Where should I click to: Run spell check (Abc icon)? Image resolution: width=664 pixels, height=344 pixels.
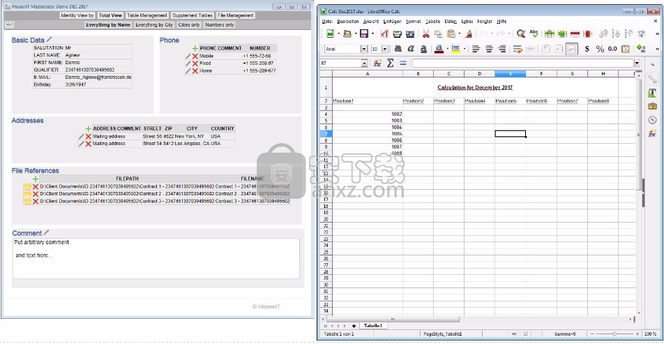[x=534, y=34]
